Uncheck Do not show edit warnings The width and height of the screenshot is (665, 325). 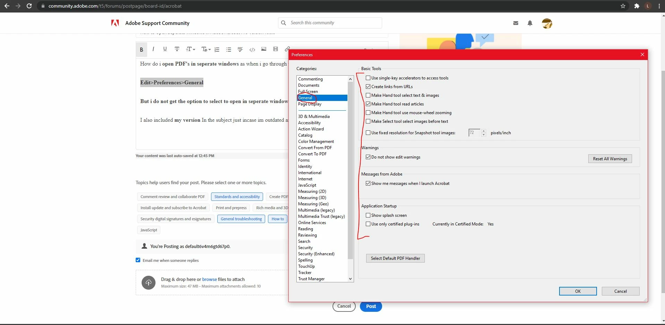(x=368, y=157)
